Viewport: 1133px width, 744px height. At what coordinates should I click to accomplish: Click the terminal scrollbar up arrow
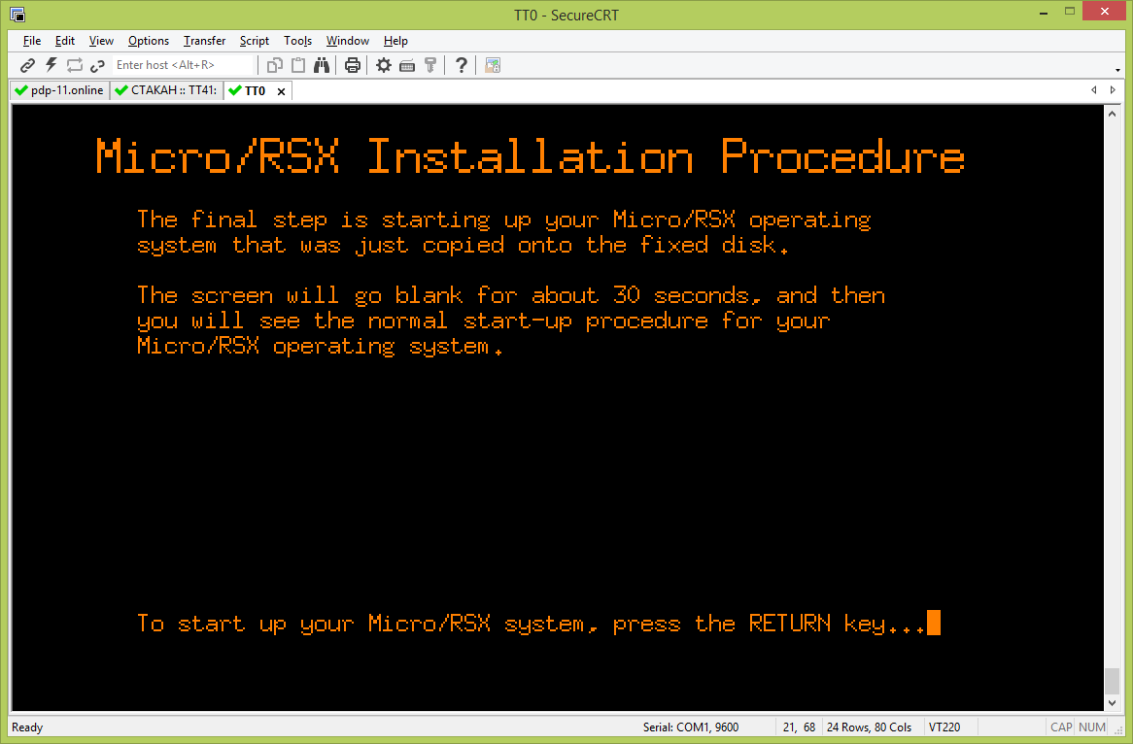1113,114
